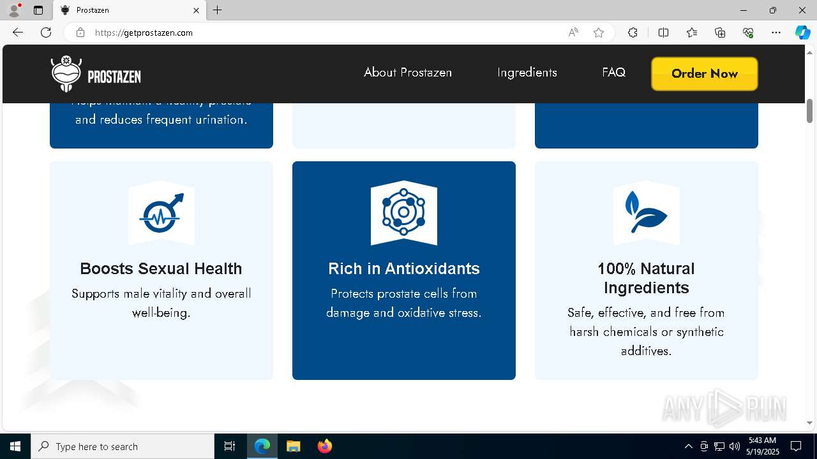817x459 pixels.
Task: Click the male symbol sexual health icon
Action: [161, 214]
